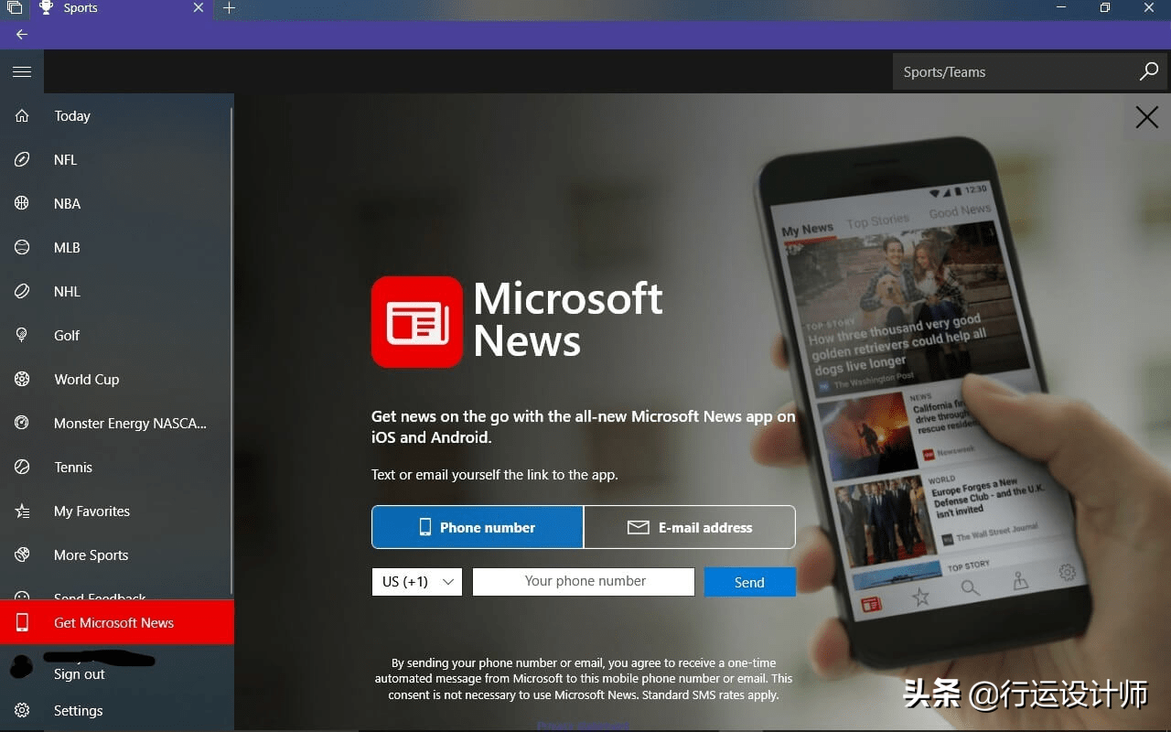Open More Sports in sidebar

[91, 555]
